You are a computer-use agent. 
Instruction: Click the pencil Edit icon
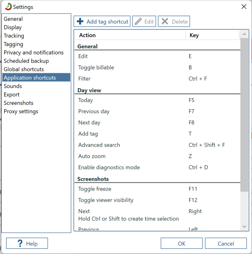(138, 21)
